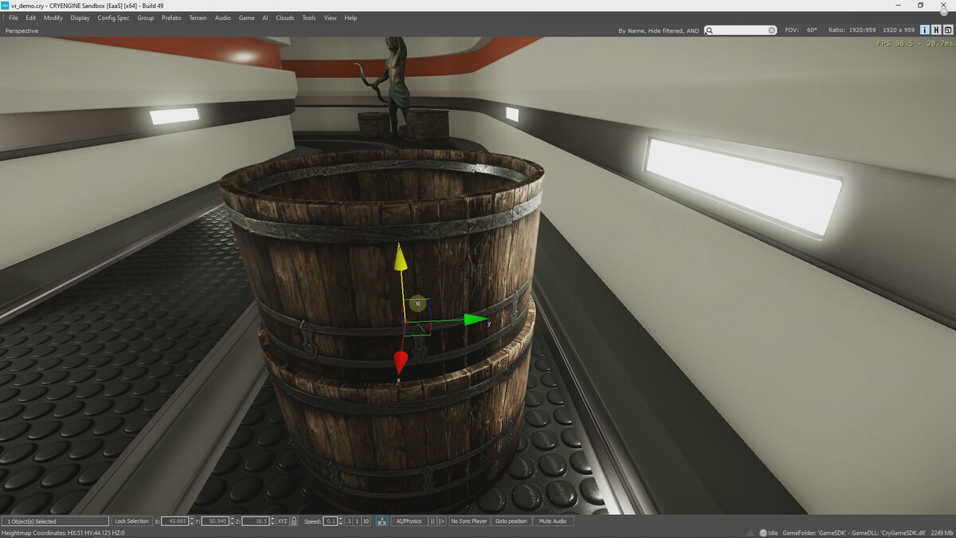The height and width of the screenshot is (538, 956).
Task: Click the pause physics icon
Action: click(433, 521)
